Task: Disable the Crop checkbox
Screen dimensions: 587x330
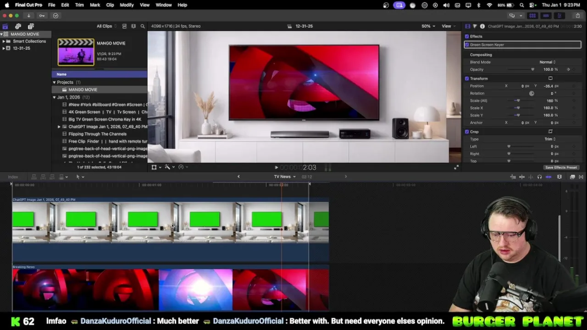Action: click(467, 132)
